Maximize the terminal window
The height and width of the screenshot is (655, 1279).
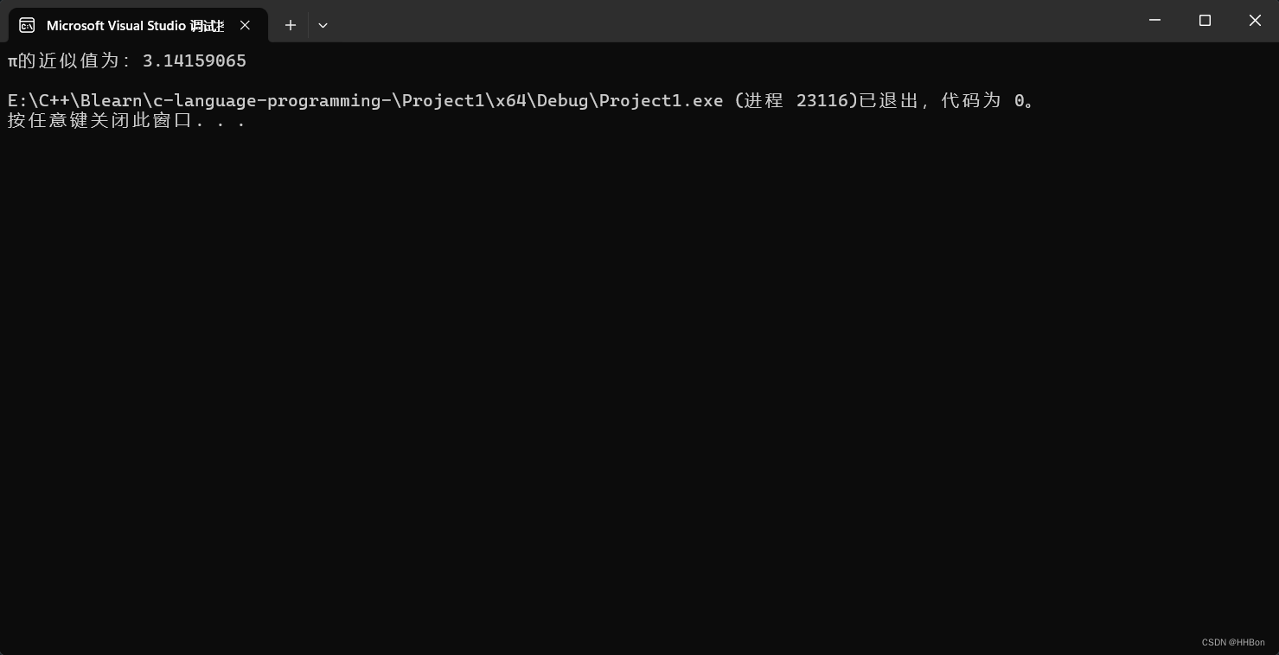click(1205, 20)
